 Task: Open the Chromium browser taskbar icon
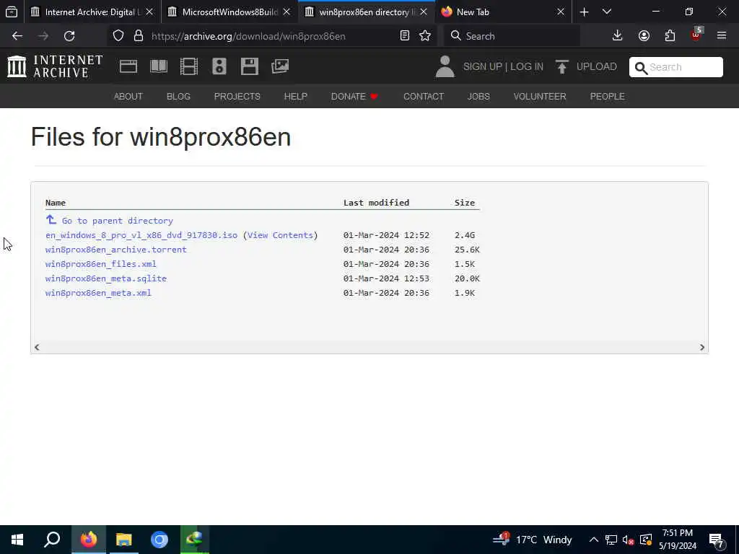point(159,540)
